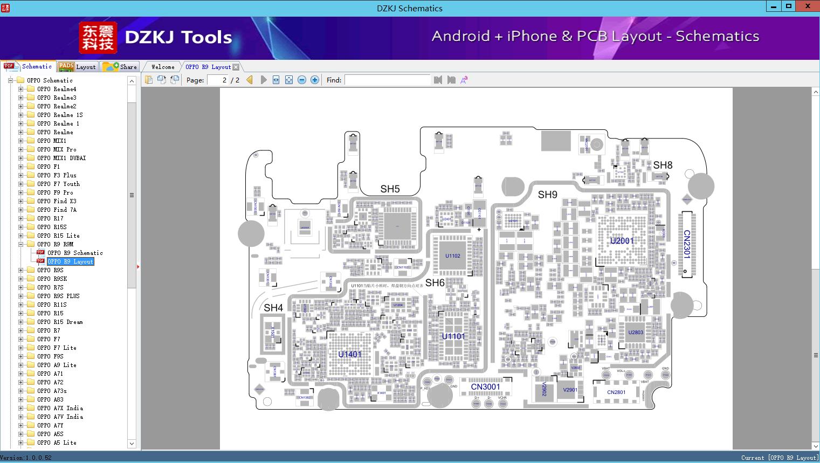The width and height of the screenshot is (820, 463).
Task: Click the DZKJ app icon in the title bar
Action: (x=5, y=8)
